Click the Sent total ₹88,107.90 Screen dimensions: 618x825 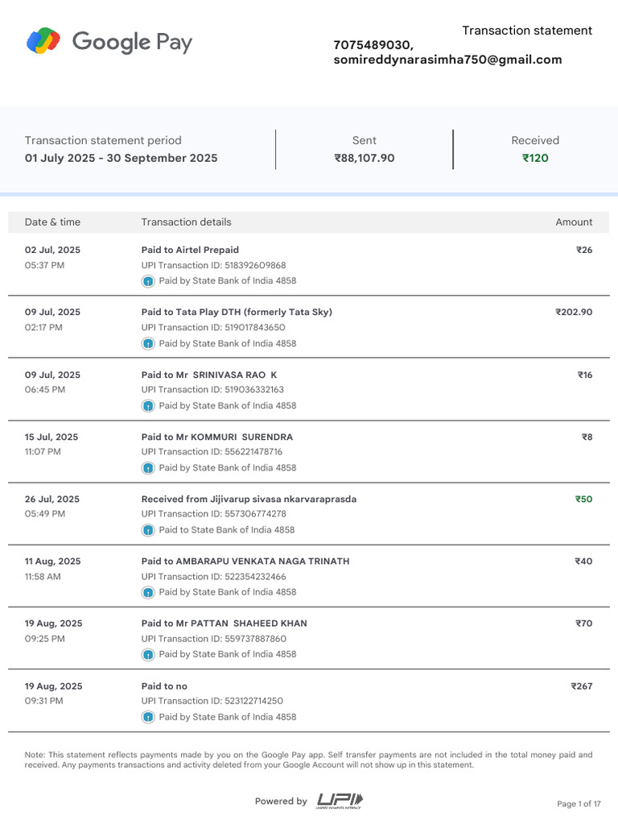click(x=365, y=158)
